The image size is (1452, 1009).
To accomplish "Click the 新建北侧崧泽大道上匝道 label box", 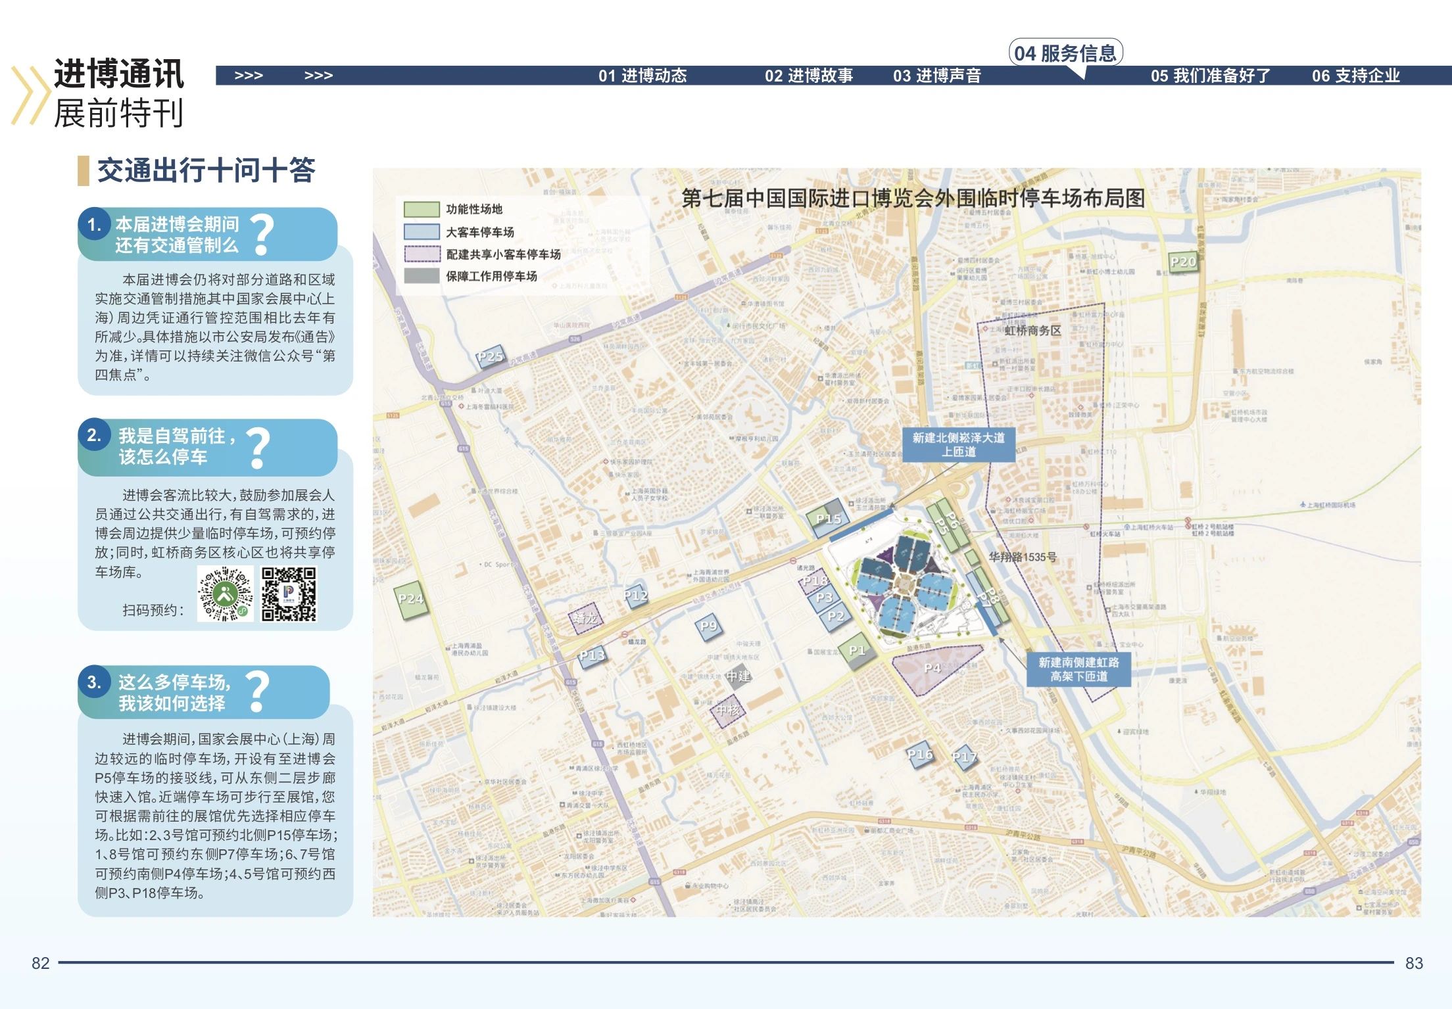I will tap(958, 444).
